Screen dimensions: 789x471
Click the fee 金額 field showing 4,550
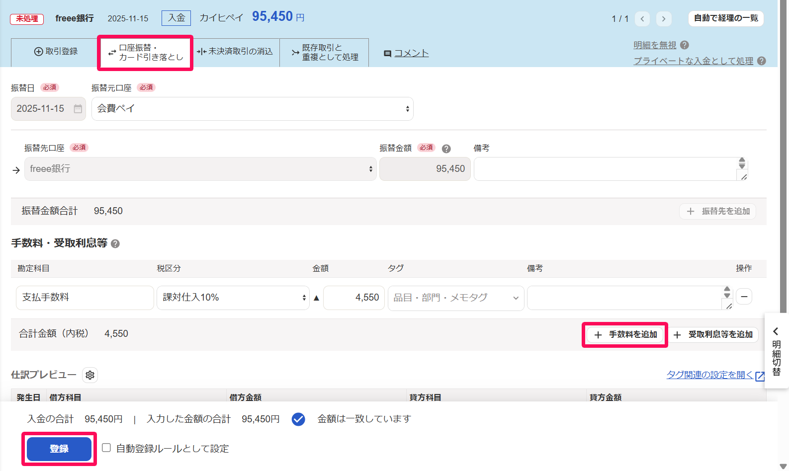354,298
